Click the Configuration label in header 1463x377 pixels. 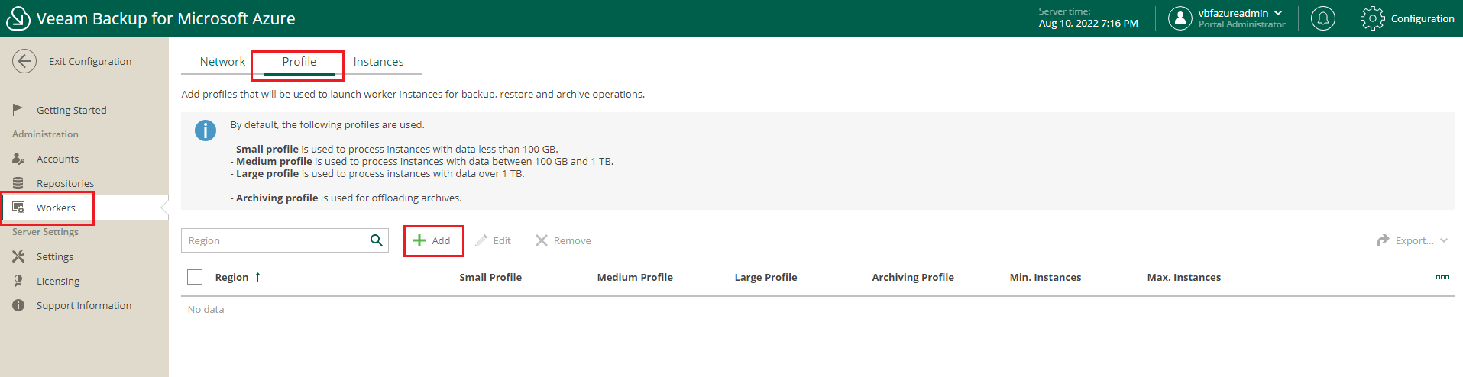[1423, 18]
